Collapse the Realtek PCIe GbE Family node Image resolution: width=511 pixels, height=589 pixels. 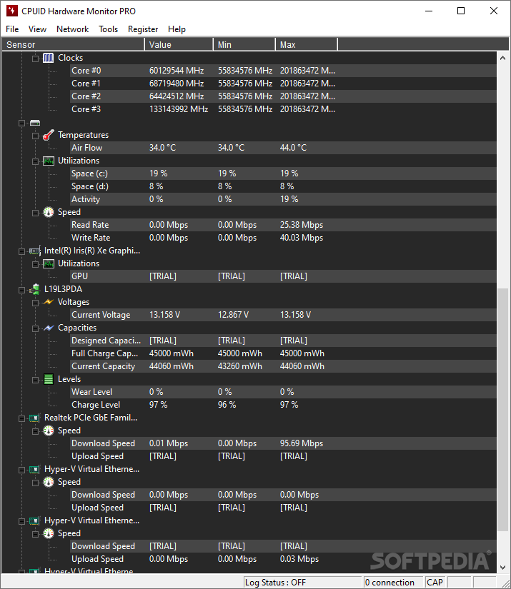tap(22, 418)
